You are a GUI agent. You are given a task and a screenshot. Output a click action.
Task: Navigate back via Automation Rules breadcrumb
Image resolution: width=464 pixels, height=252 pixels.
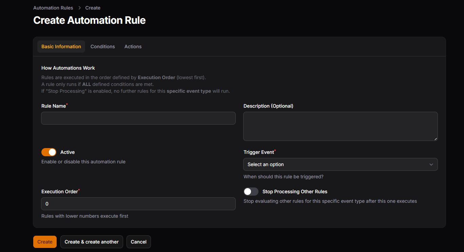(x=53, y=7)
